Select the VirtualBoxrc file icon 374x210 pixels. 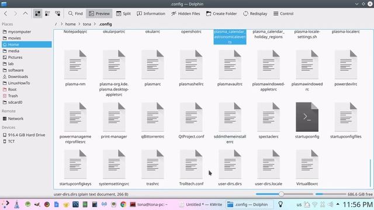click(307, 164)
